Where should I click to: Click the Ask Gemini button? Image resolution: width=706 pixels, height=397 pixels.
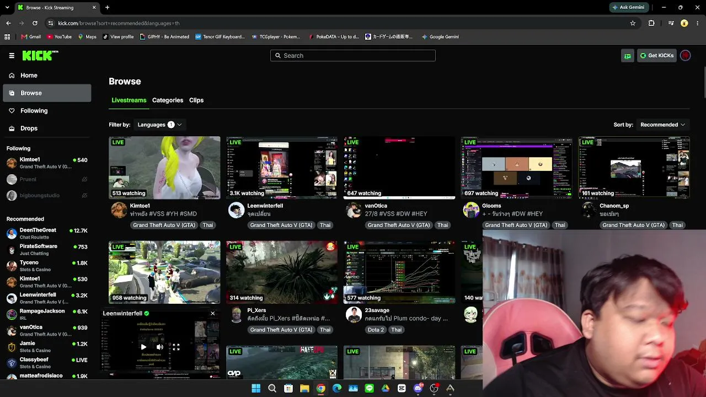[628, 7]
